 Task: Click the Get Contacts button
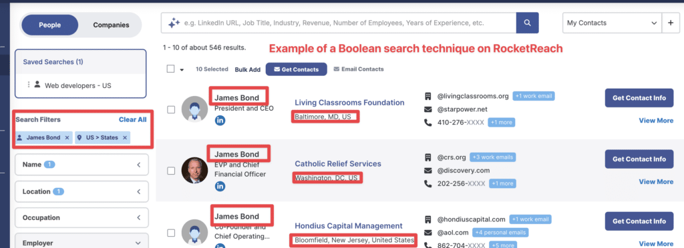pyautogui.click(x=296, y=69)
